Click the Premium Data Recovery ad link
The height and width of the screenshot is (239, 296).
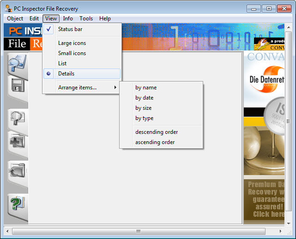coord(264,200)
